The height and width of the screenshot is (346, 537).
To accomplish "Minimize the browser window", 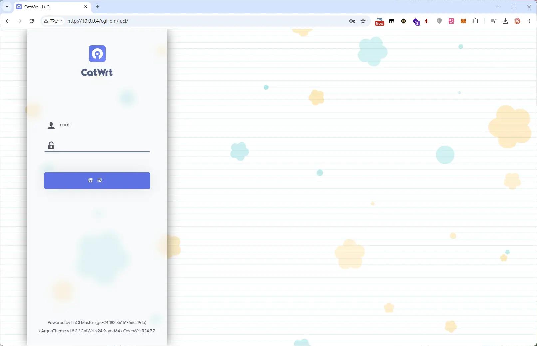I will coord(498,7).
